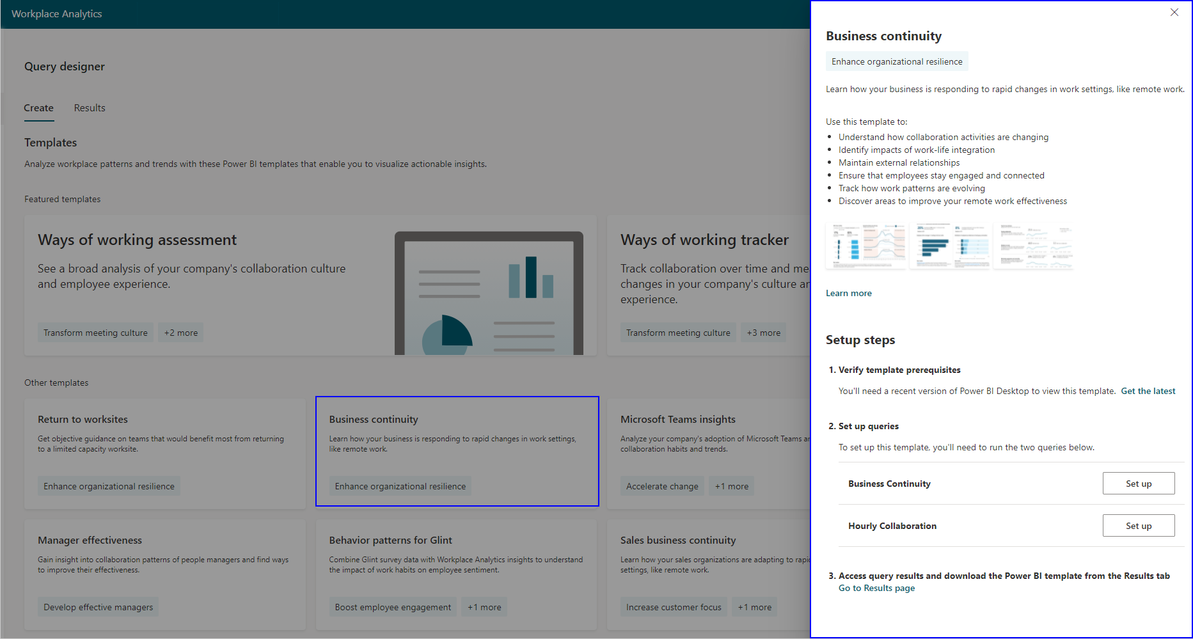Click the Maintain external relationships bullet

pos(899,162)
